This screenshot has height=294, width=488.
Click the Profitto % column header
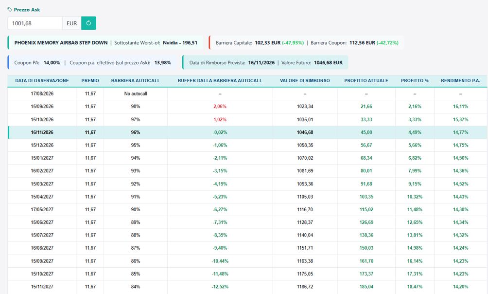tap(415, 80)
